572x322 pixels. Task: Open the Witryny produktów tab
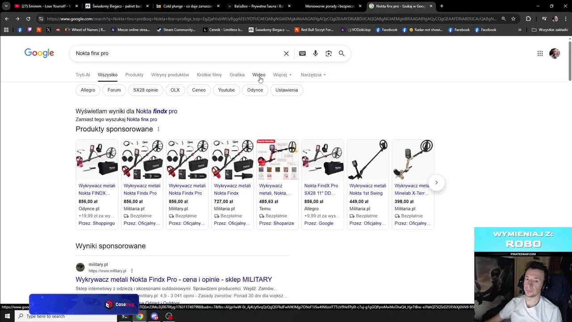(x=170, y=75)
